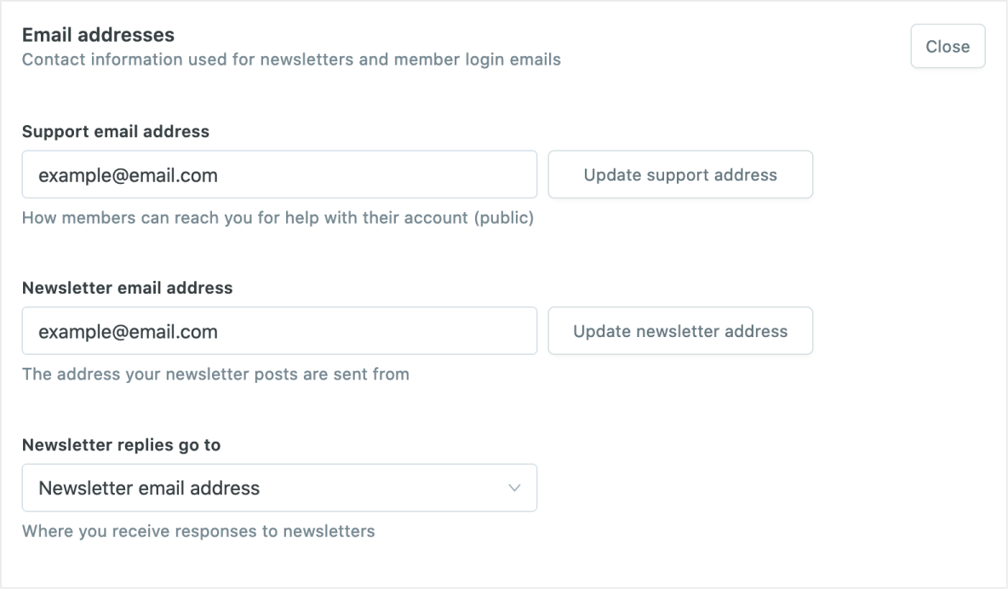1008x589 pixels.
Task: Close the Email addresses settings panel
Action: click(948, 47)
